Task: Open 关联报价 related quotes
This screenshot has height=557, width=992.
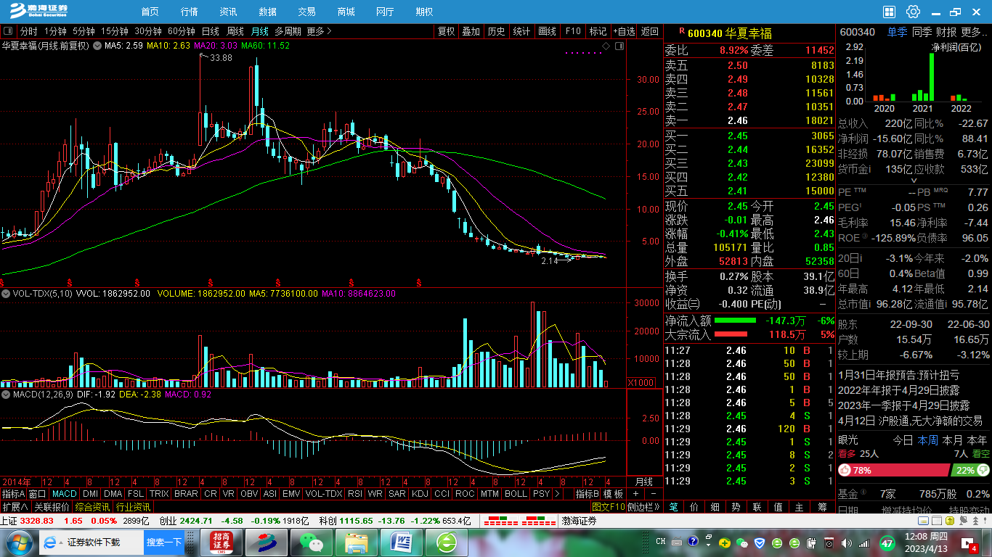Action: coord(52,507)
